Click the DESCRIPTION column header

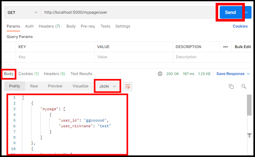click(188, 47)
